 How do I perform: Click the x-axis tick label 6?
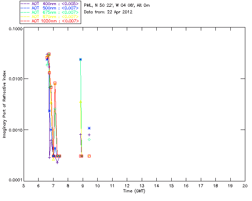[x=39, y=186]
